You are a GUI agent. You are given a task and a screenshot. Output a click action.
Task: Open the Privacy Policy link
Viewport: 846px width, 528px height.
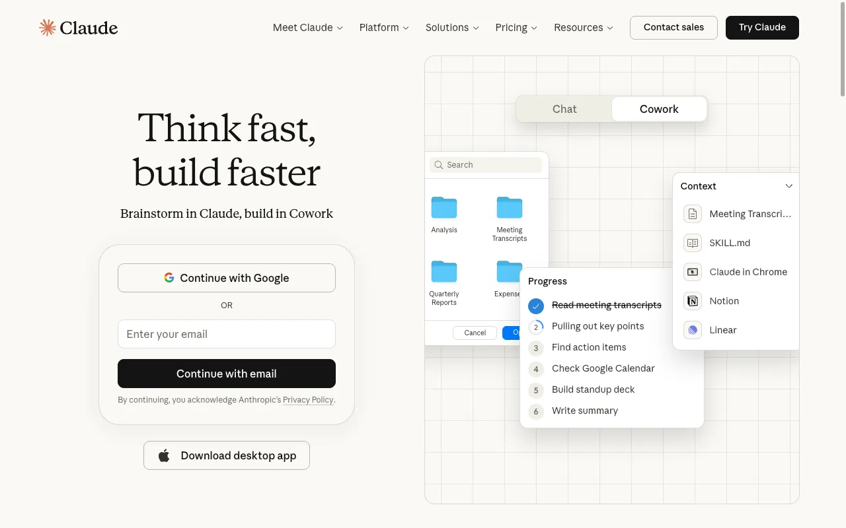308,400
